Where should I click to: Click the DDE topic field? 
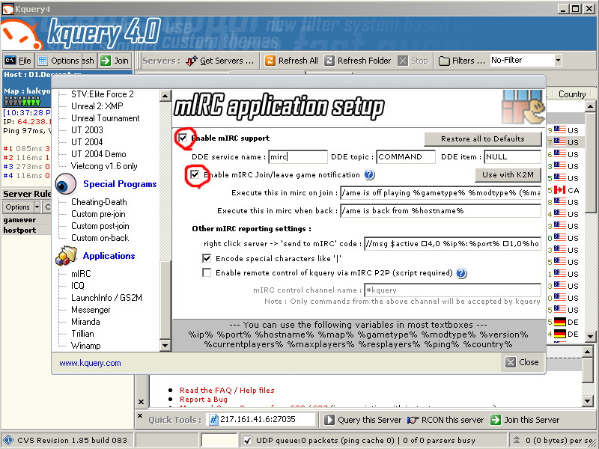406,156
